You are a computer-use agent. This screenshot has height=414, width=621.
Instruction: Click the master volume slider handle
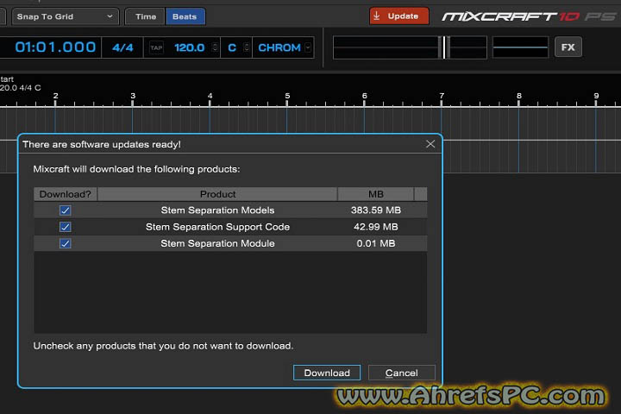pos(444,47)
